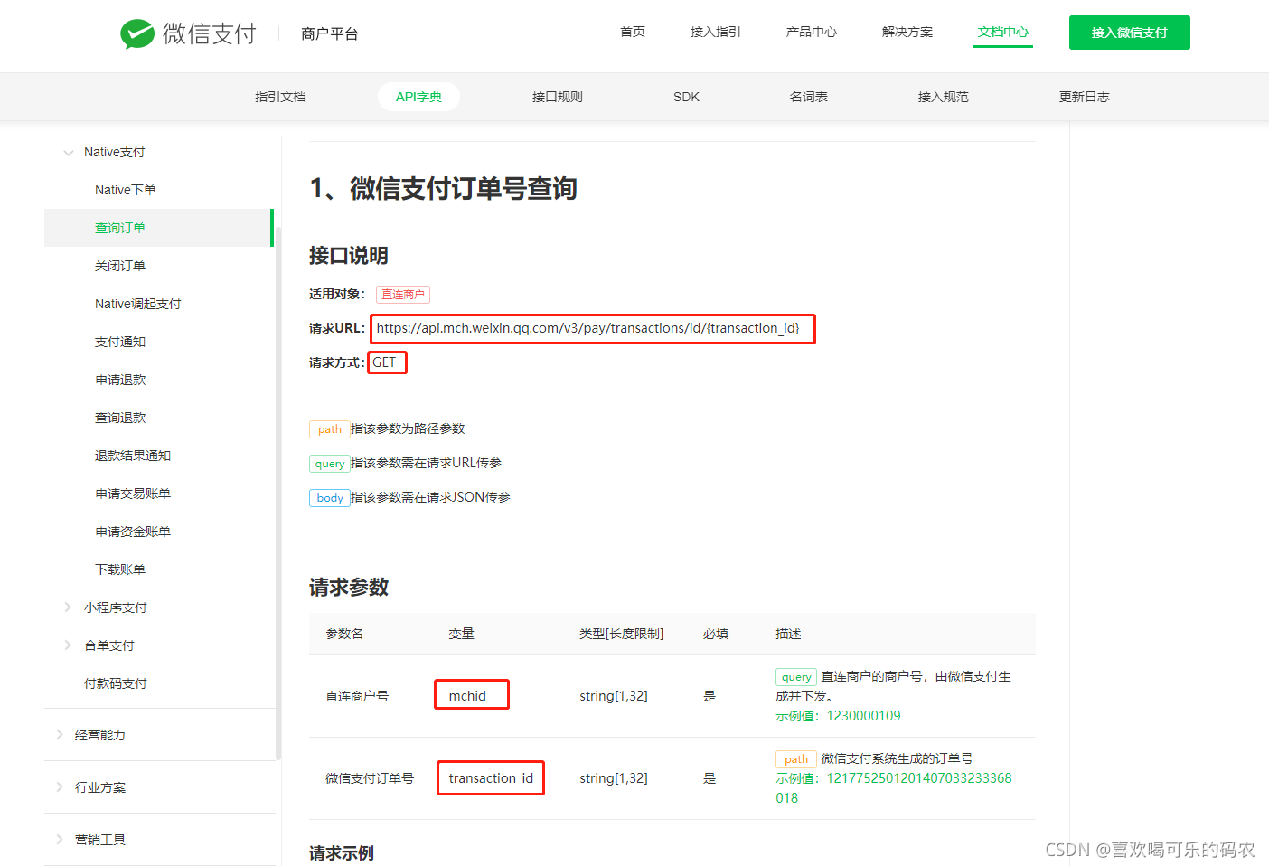This screenshot has width=1269, height=866.
Task: Select 下载账单 in the sidebar
Action: click(118, 569)
